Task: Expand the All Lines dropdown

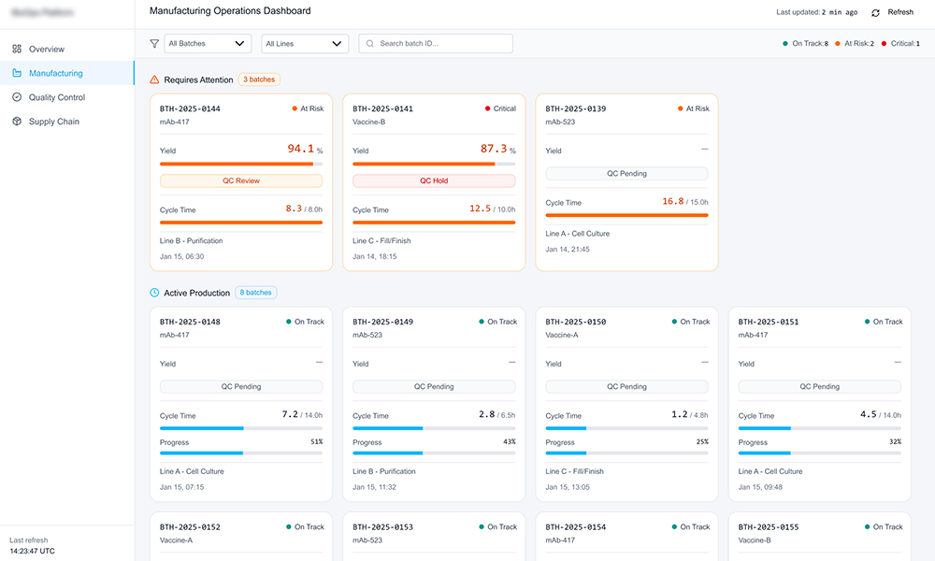Action: tap(305, 44)
